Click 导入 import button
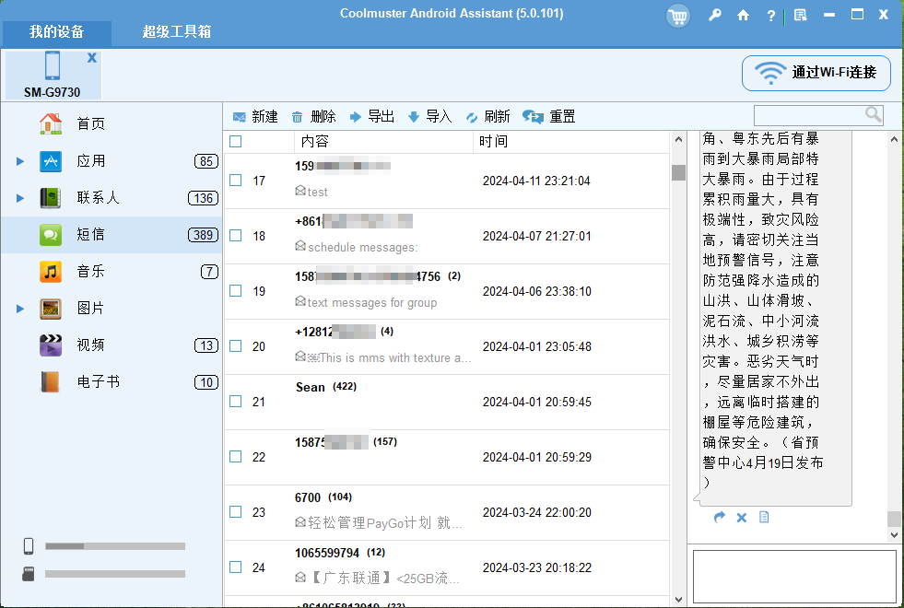Screen dimensions: 904x608 pos(429,117)
